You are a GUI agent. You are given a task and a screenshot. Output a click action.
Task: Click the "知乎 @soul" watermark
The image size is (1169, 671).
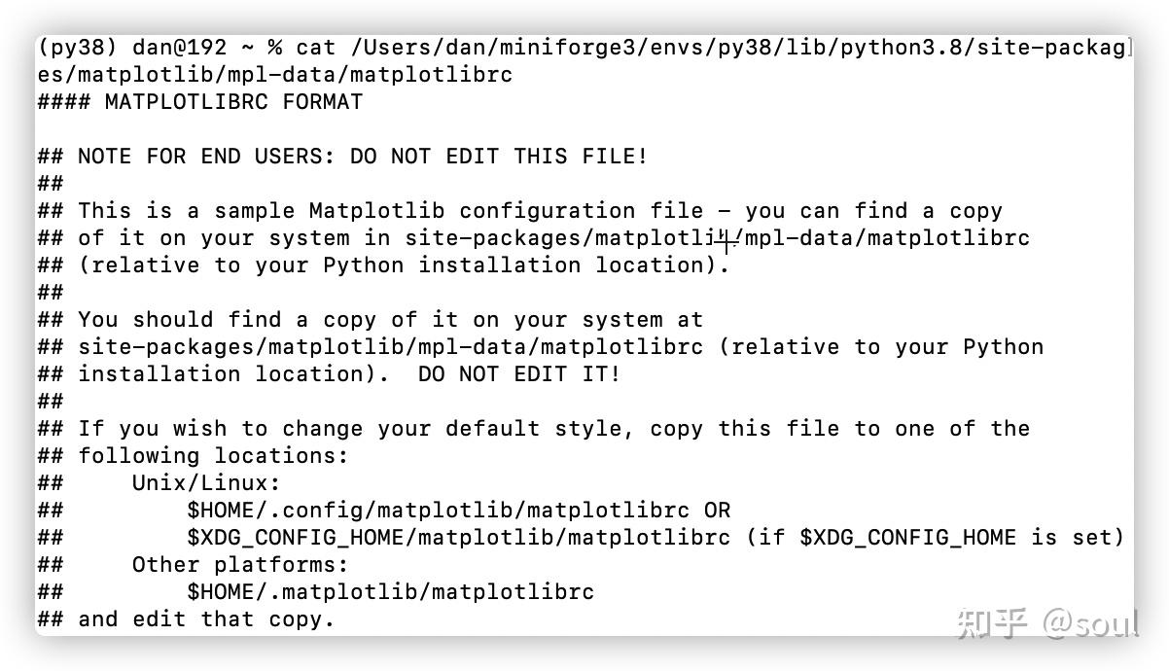coord(1045,622)
